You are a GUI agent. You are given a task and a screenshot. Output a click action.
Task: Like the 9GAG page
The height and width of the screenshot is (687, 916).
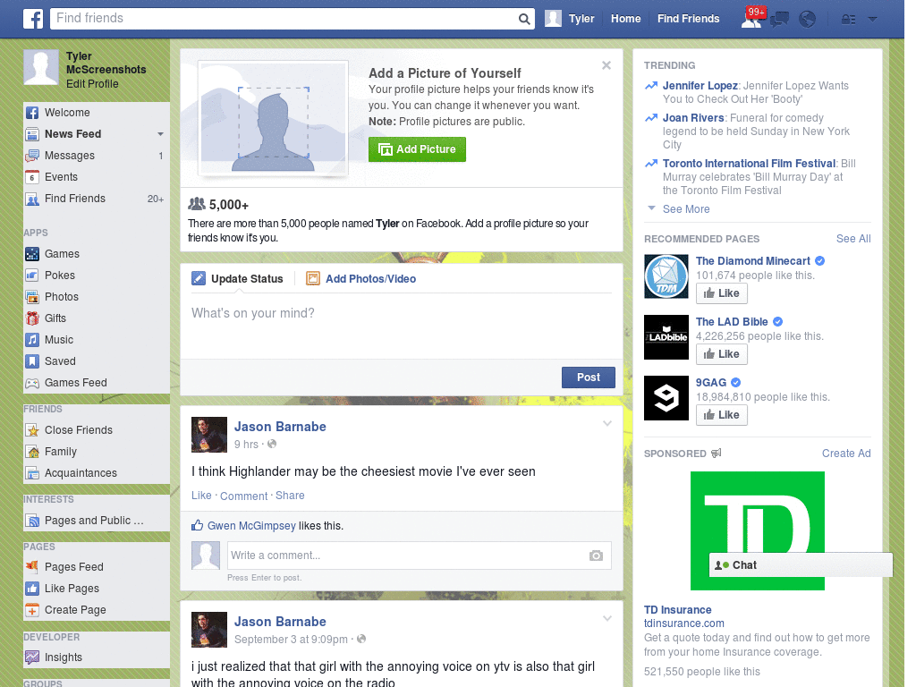coord(722,415)
